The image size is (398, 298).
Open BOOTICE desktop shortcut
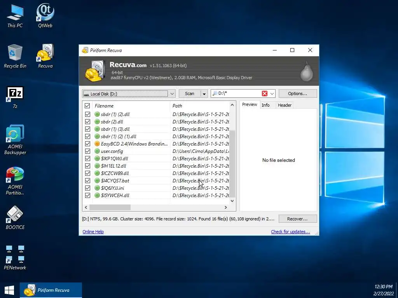[x=15, y=217]
